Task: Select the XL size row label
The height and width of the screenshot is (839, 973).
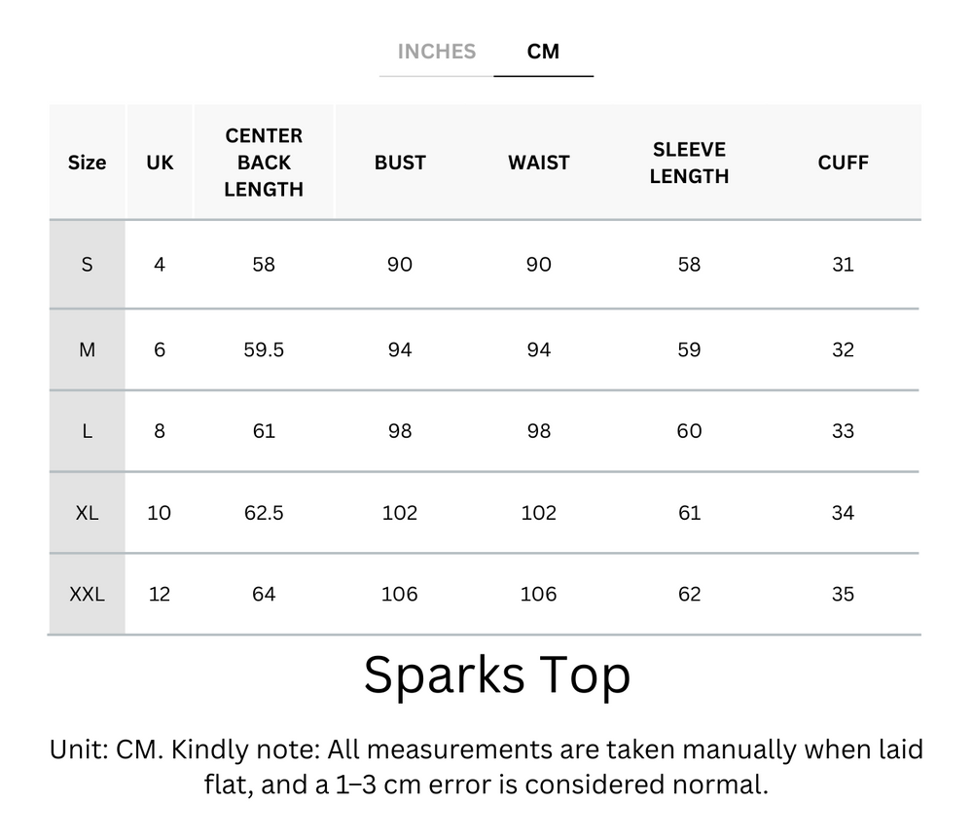Action: pyautogui.click(x=87, y=513)
